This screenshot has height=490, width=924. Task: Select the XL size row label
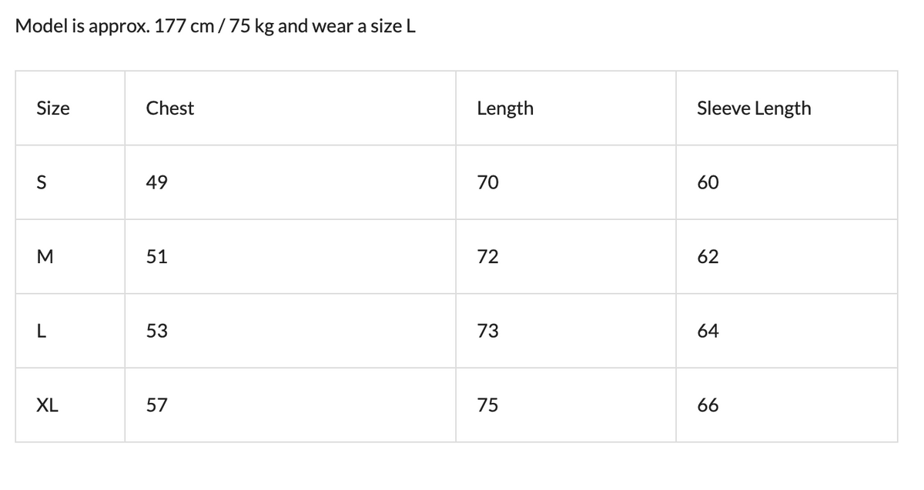pyautogui.click(x=48, y=405)
